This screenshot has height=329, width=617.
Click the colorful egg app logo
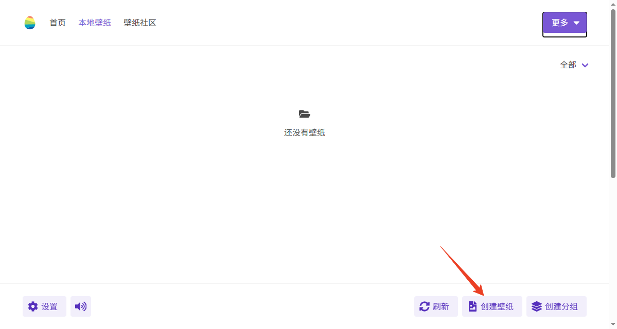[x=30, y=23]
